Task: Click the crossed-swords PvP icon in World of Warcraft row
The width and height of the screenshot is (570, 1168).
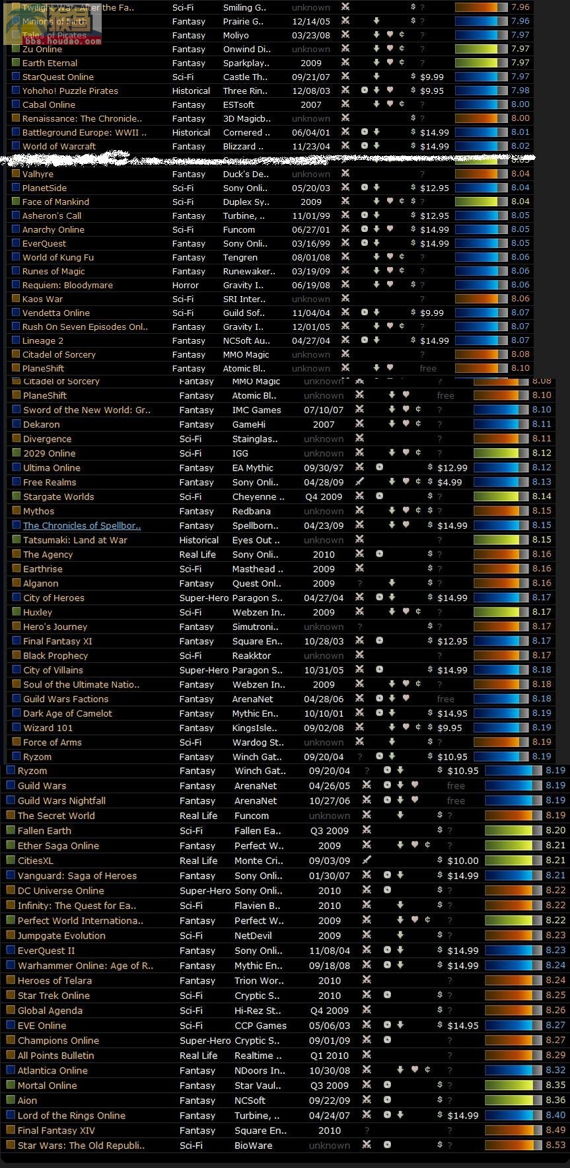Action: click(345, 146)
